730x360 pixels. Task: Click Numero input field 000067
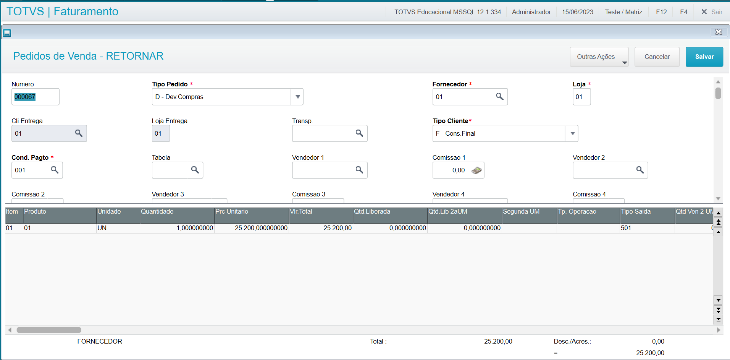click(35, 97)
